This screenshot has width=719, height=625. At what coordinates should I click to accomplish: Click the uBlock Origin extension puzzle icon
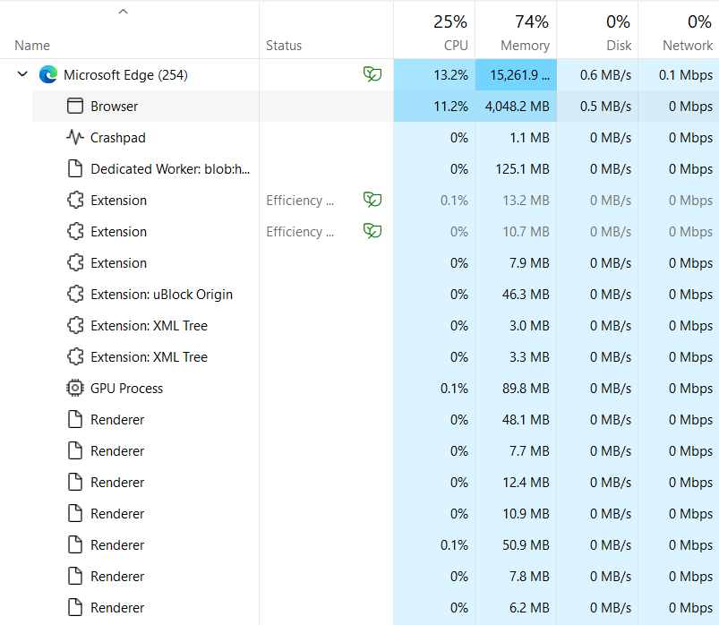pos(75,294)
